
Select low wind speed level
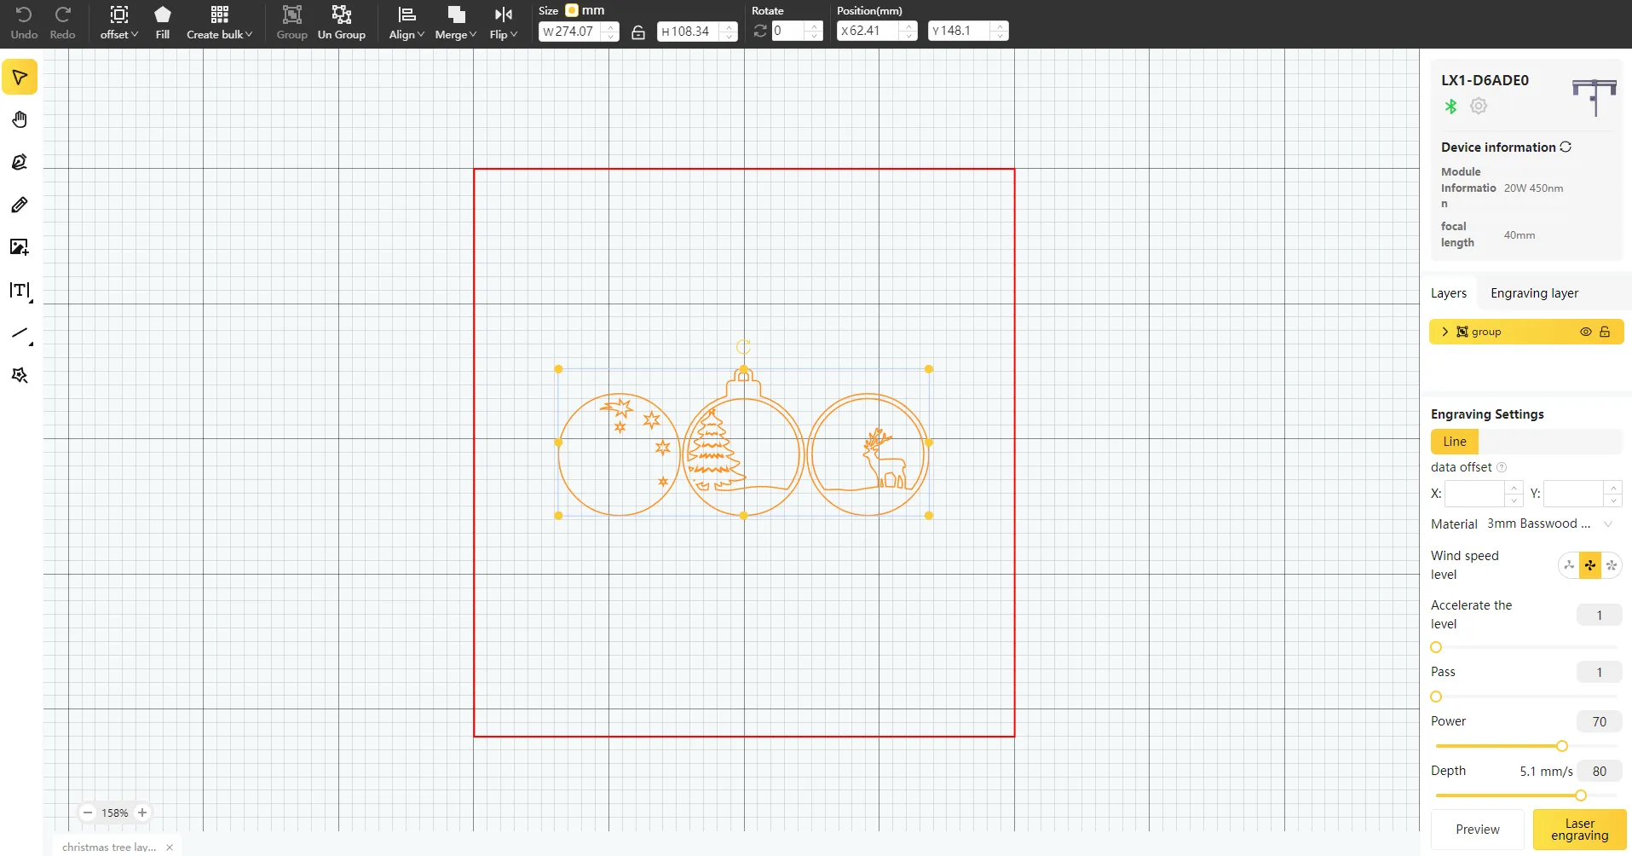tap(1569, 565)
